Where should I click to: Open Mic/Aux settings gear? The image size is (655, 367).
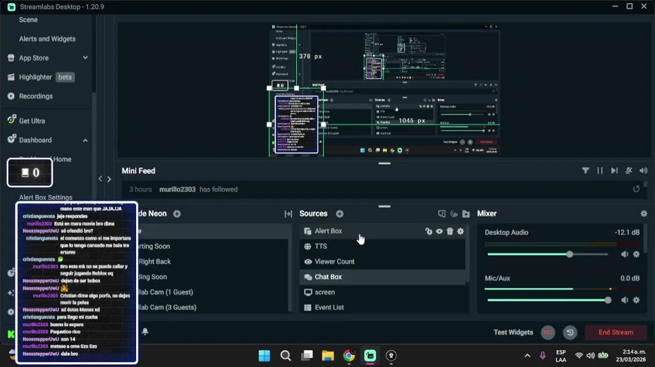coord(636,300)
